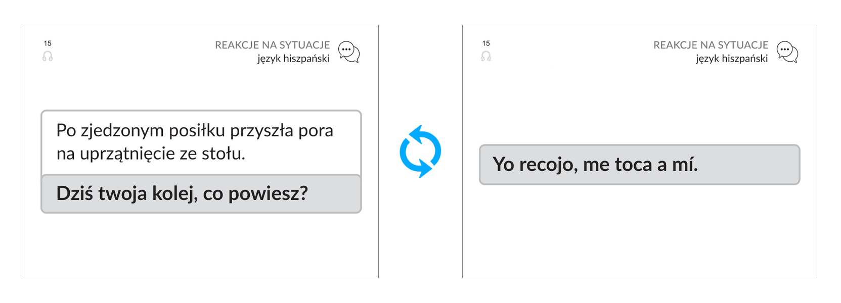This screenshot has width=841, height=303.
Task: Click the 'REAKCJE NA SYTUACJE' heading on right card
Action: click(x=711, y=45)
